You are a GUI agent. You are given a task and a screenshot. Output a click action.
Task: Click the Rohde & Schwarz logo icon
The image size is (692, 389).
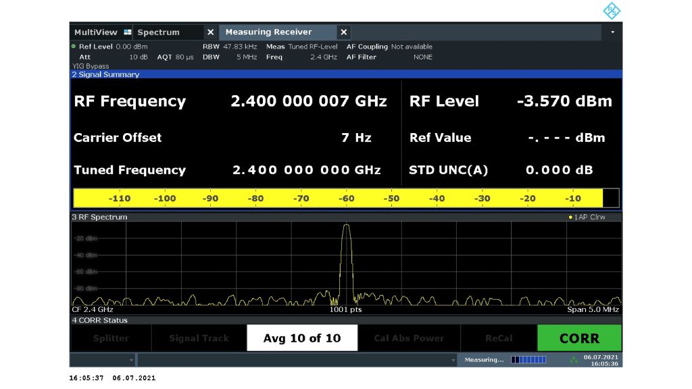pyautogui.click(x=611, y=11)
